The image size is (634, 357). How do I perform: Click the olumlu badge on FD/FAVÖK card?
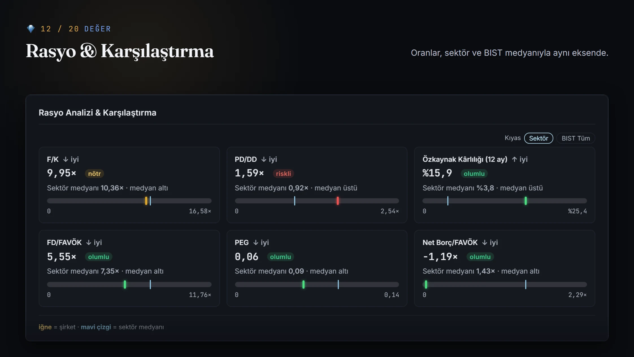[99, 257]
